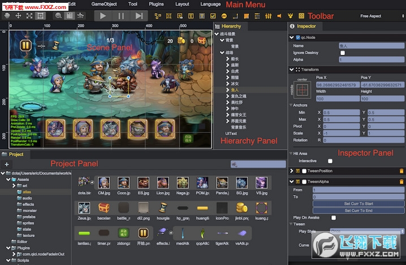Click the checkbox widget create icon

click(x=213, y=16)
